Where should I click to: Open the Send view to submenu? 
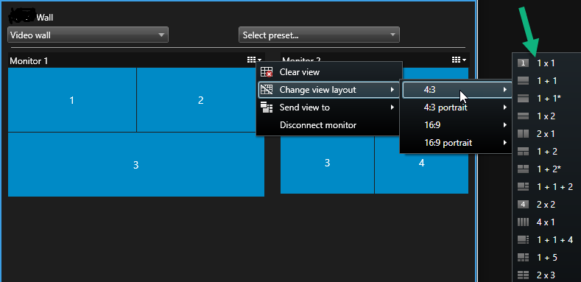(x=329, y=107)
